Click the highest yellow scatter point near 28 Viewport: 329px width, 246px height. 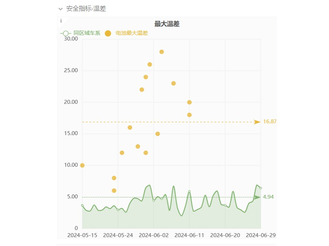[162, 52]
